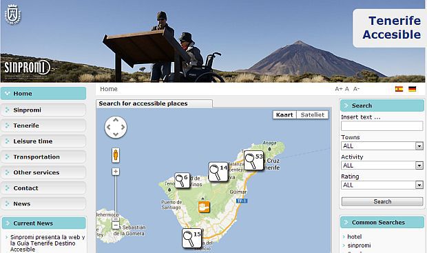Click the Anaga label on the map
Viewport: 427px width, 253px height.
coord(269,143)
